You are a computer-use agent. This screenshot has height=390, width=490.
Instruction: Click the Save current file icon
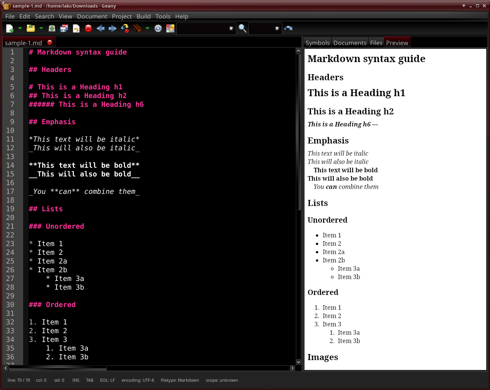click(52, 28)
